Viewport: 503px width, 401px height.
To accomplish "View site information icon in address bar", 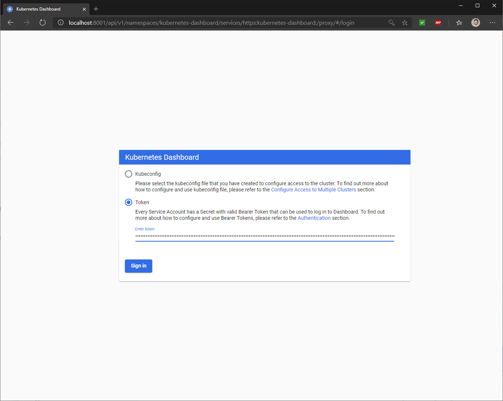I will 61,23.
